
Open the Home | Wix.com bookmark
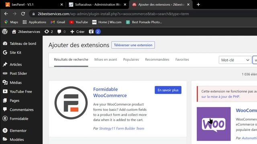click(x=107, y=22)
